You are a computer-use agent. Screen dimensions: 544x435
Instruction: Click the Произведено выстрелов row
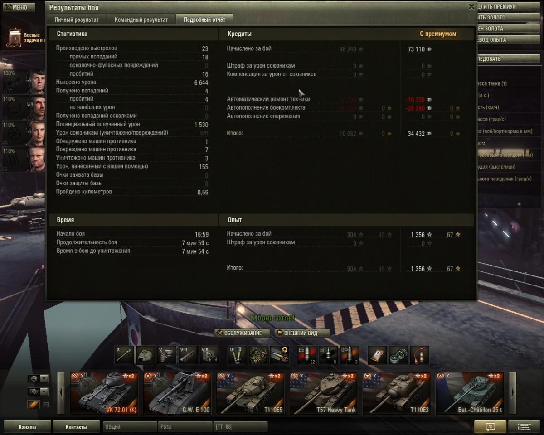click(132, 48)
